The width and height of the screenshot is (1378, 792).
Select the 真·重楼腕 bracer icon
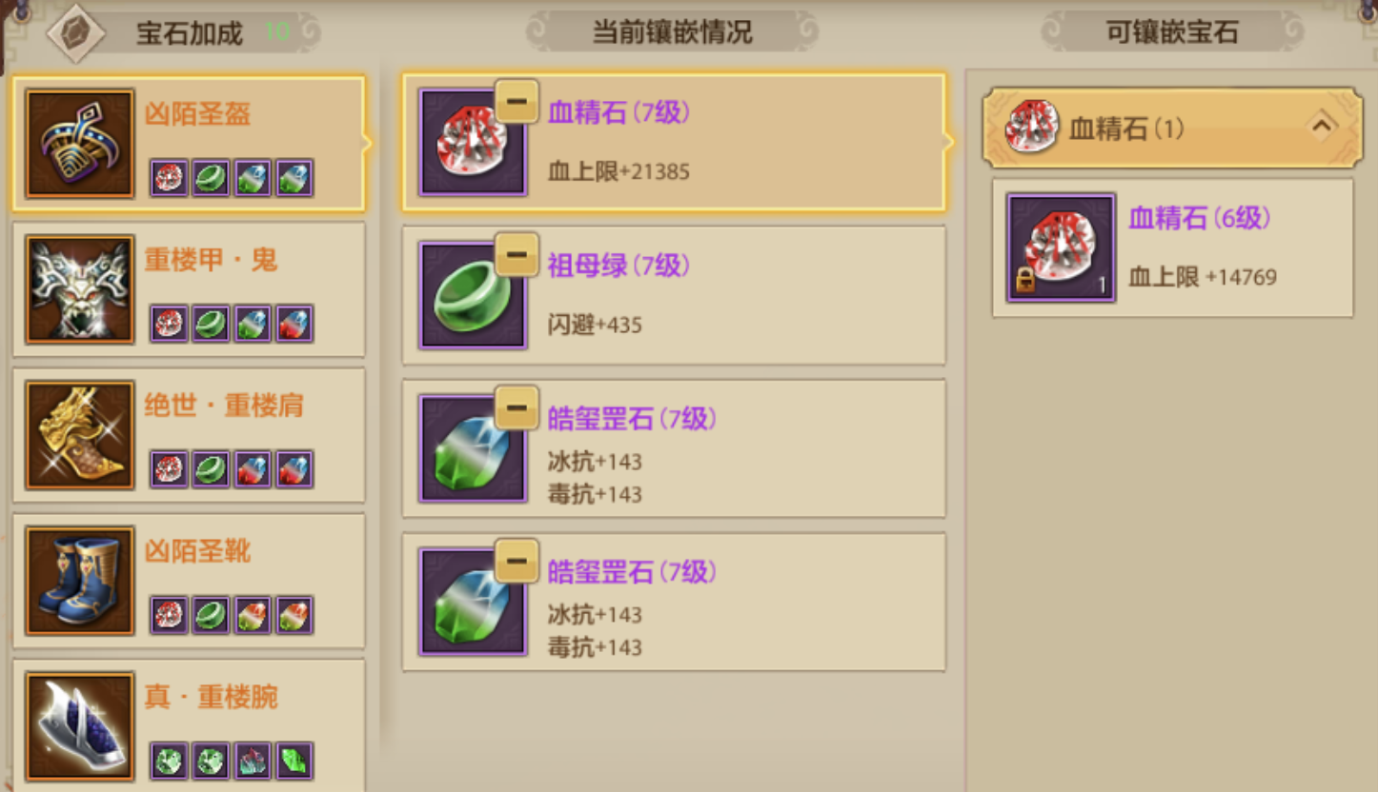coord(80,726)
